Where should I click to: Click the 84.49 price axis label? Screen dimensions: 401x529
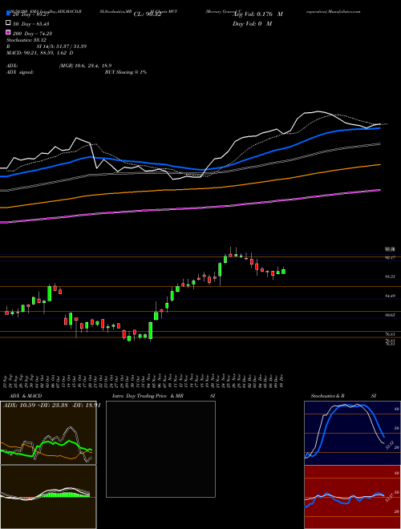pos(391,296)
